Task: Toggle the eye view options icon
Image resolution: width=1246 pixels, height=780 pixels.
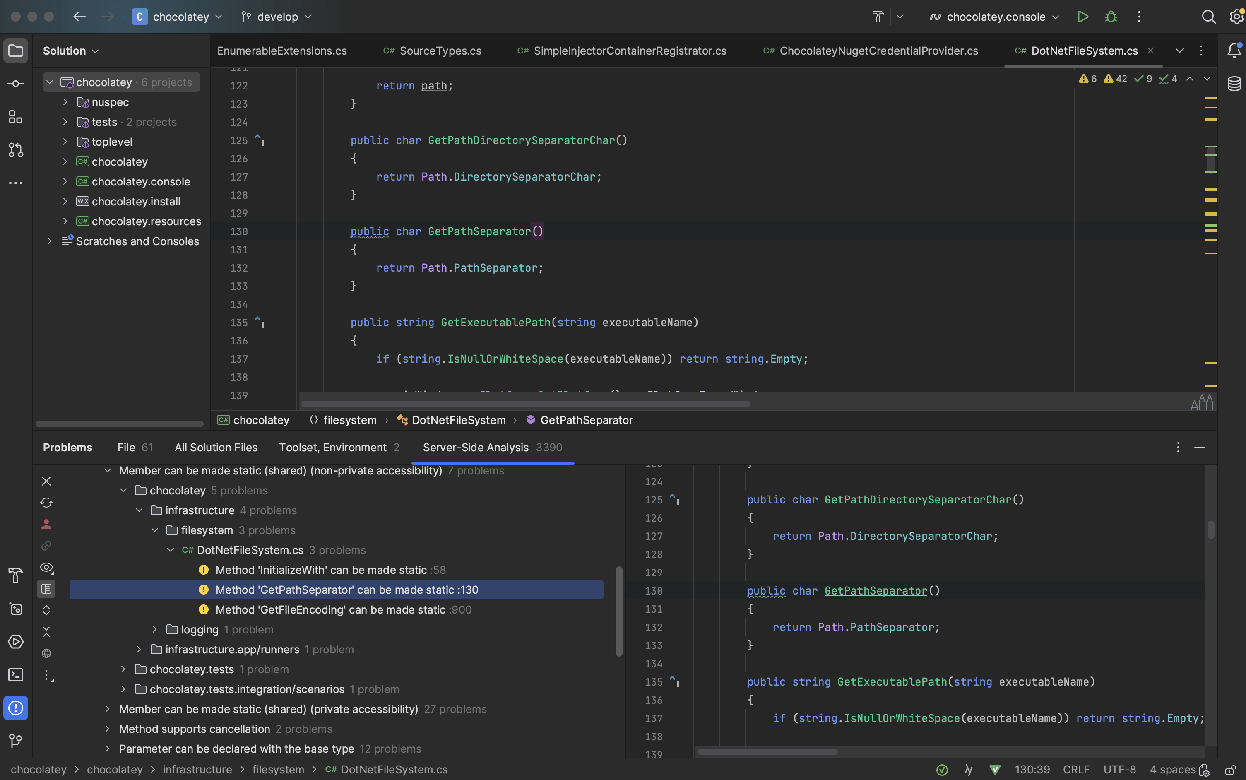Action: tap(46, 568)
